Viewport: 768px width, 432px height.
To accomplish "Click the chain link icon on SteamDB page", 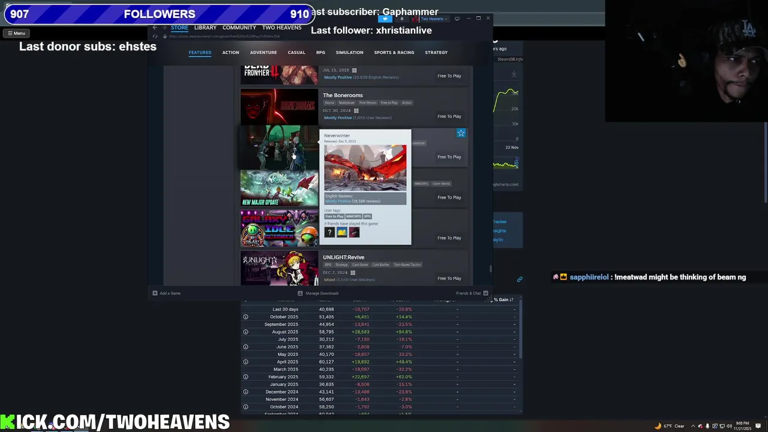I will (520, 280).
